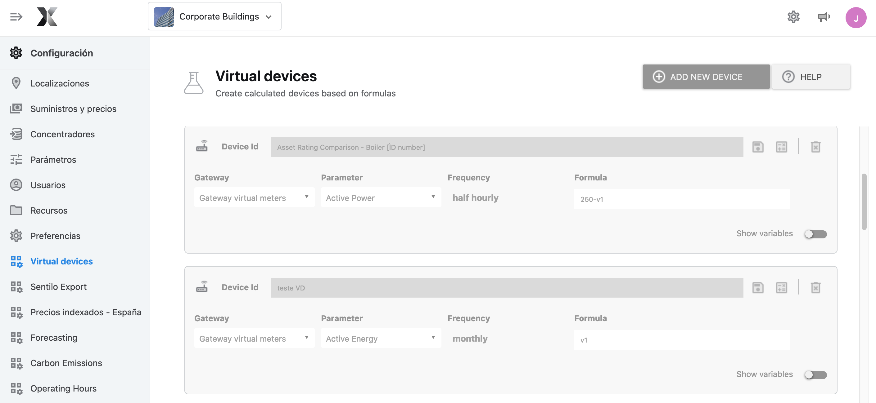This screenshot has width=876, height=403.
Task: Open the Corporate Buildings selector dropdown
Action: (x=214, y=16)
